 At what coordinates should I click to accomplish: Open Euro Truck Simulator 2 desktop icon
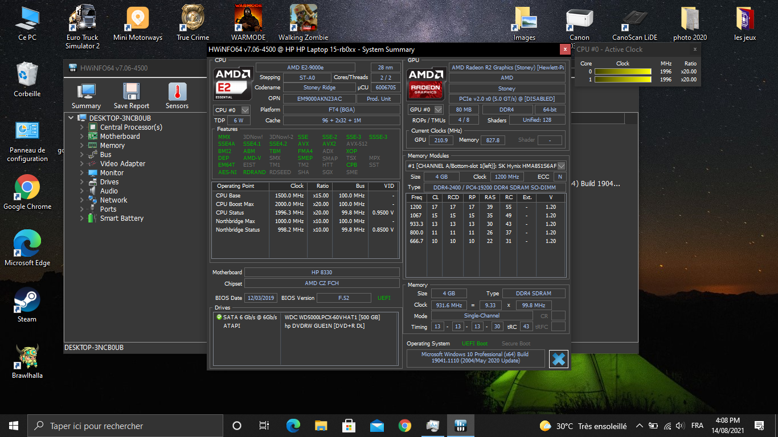pos(83,27)
